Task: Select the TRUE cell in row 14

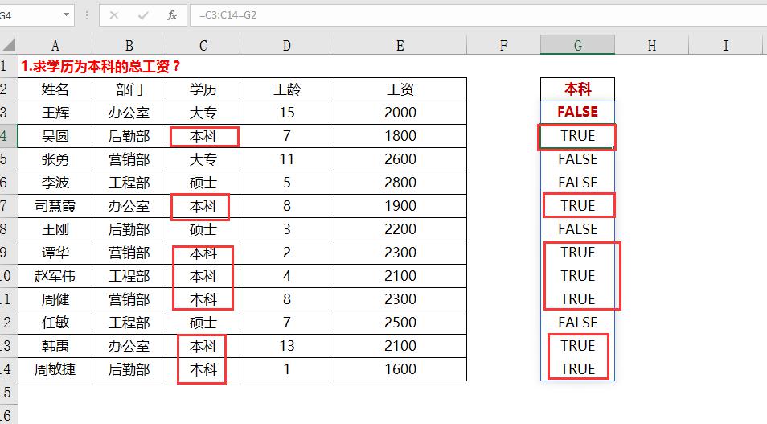Action: pyautogui.click(x=578, y=369)
